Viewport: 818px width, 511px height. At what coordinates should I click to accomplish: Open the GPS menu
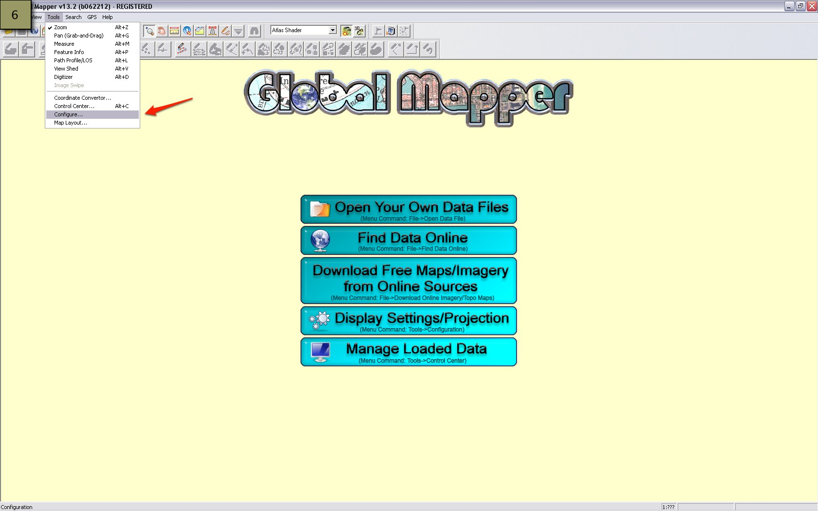click(92, 17)
